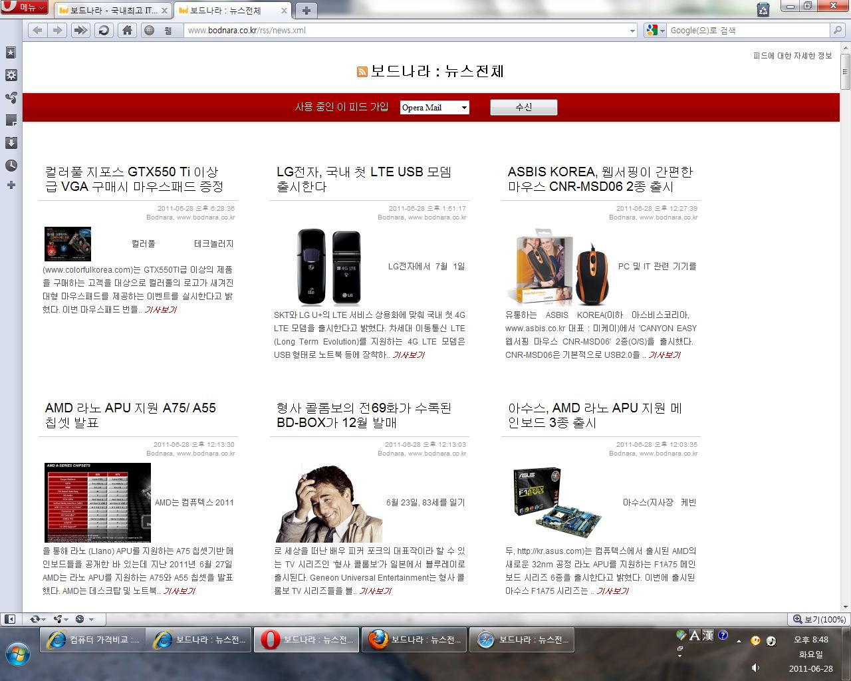Image resolution: width=851 pixels, height=681 pixels.
Task: Click the CANYON mouse product image
Action: (558, 267)
